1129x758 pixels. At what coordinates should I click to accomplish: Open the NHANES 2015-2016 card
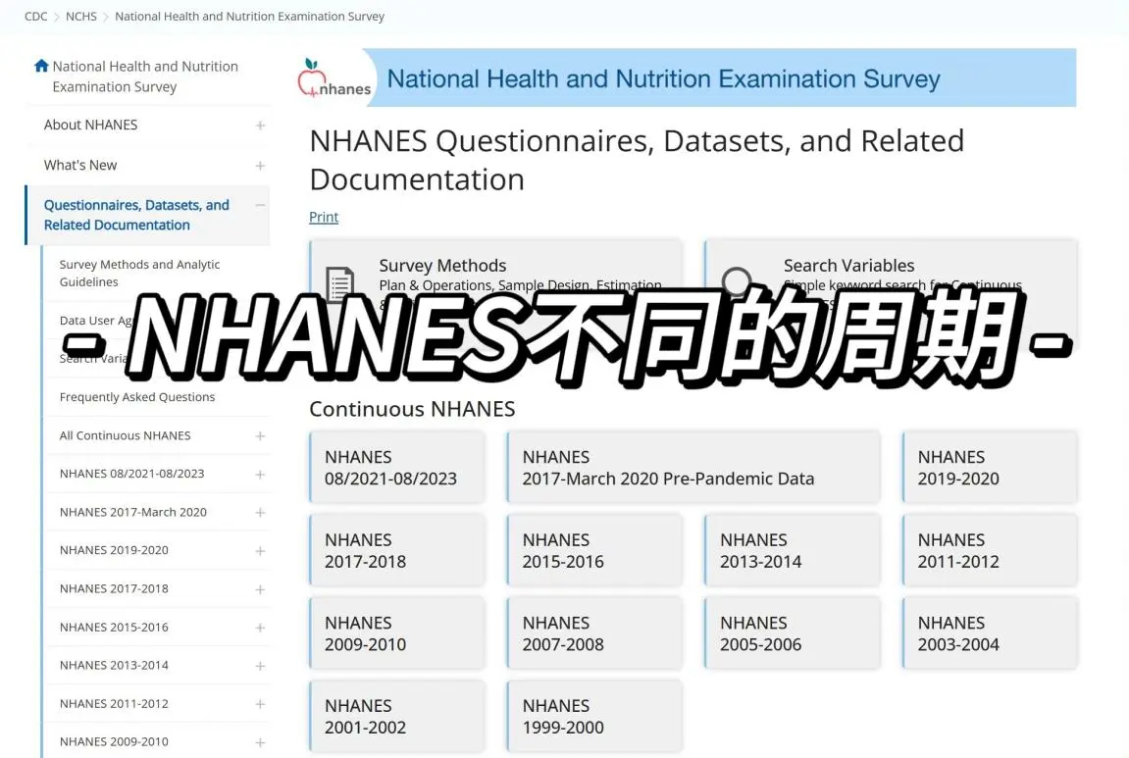(x=594, y=550)
